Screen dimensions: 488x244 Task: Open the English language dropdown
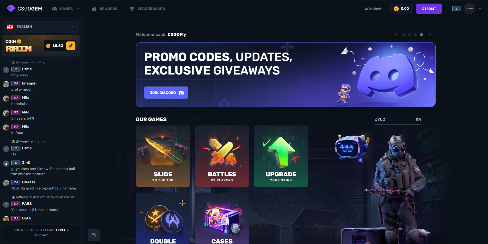pyautogui.click(x=41, y=27)
